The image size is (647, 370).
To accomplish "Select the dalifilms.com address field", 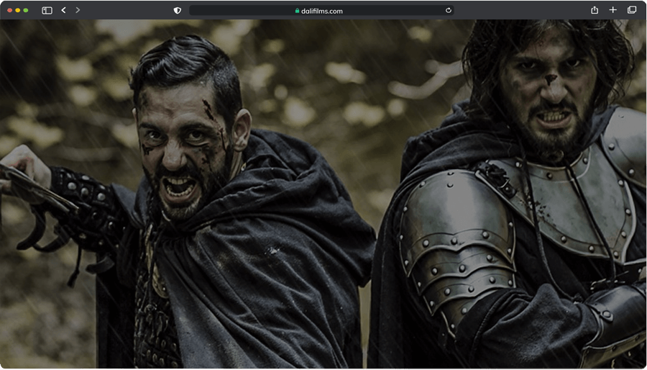I will click(321, 11).
